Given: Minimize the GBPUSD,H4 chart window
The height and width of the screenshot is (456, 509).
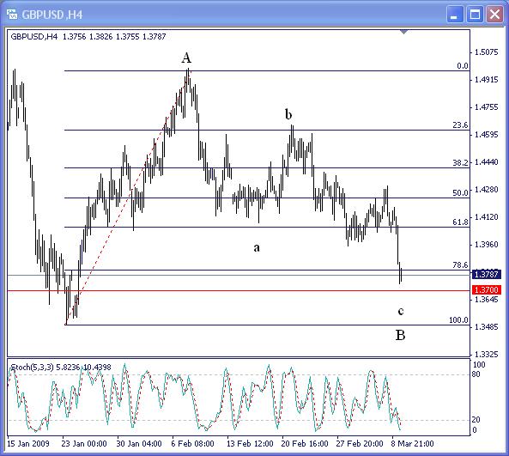Looking at the screenshot, I should pyautogui.click(x=454, y=15).
